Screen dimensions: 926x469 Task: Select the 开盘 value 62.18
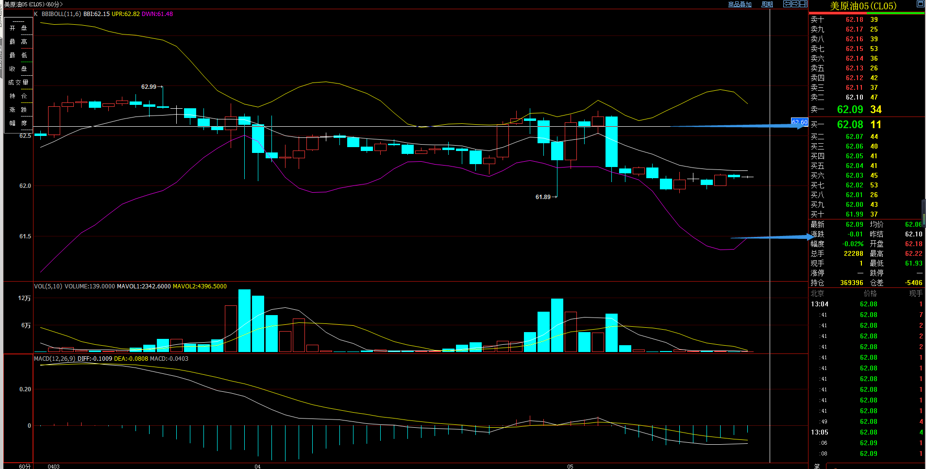[x=914, y=244]
